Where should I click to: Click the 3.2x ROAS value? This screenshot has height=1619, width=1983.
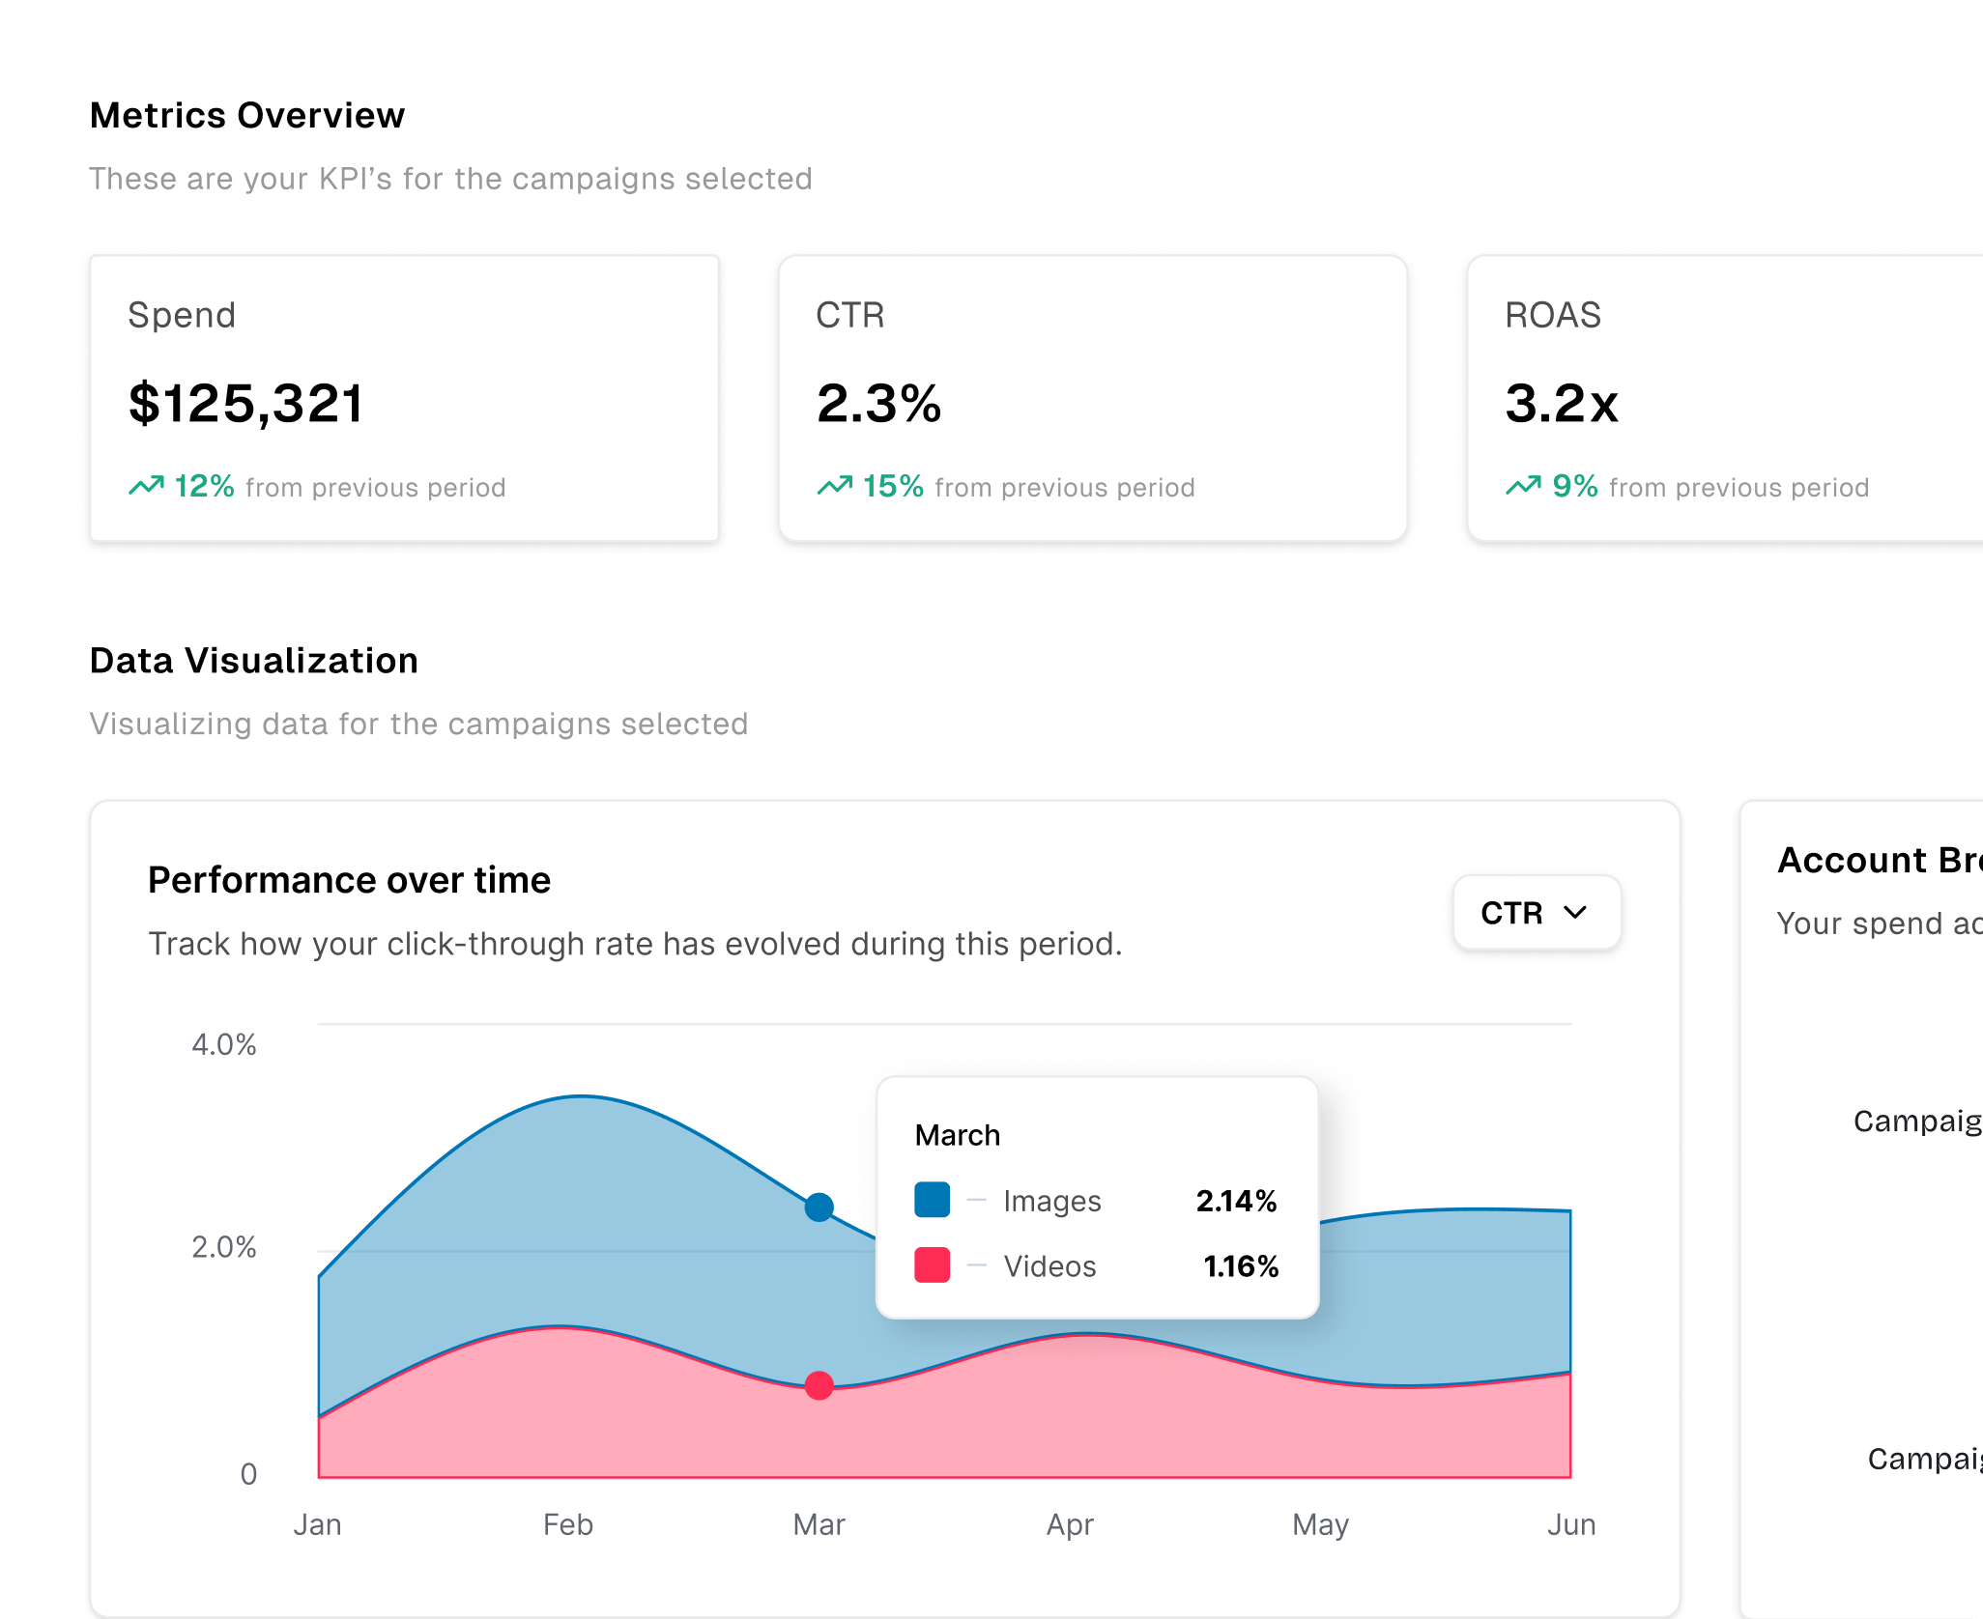click(x=1562, y=403)
